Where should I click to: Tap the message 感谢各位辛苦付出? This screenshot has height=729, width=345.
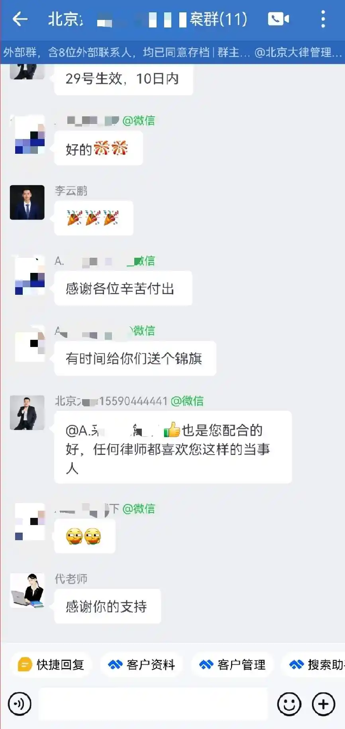coord(123,288)
